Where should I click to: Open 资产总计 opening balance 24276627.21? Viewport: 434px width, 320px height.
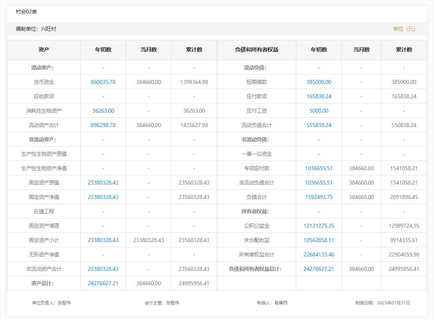(x=103, y=283)
